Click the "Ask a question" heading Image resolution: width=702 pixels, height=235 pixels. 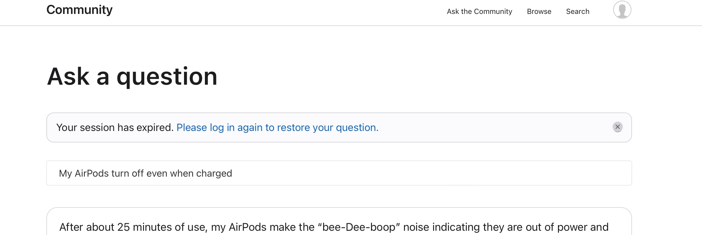click(132, 77)
